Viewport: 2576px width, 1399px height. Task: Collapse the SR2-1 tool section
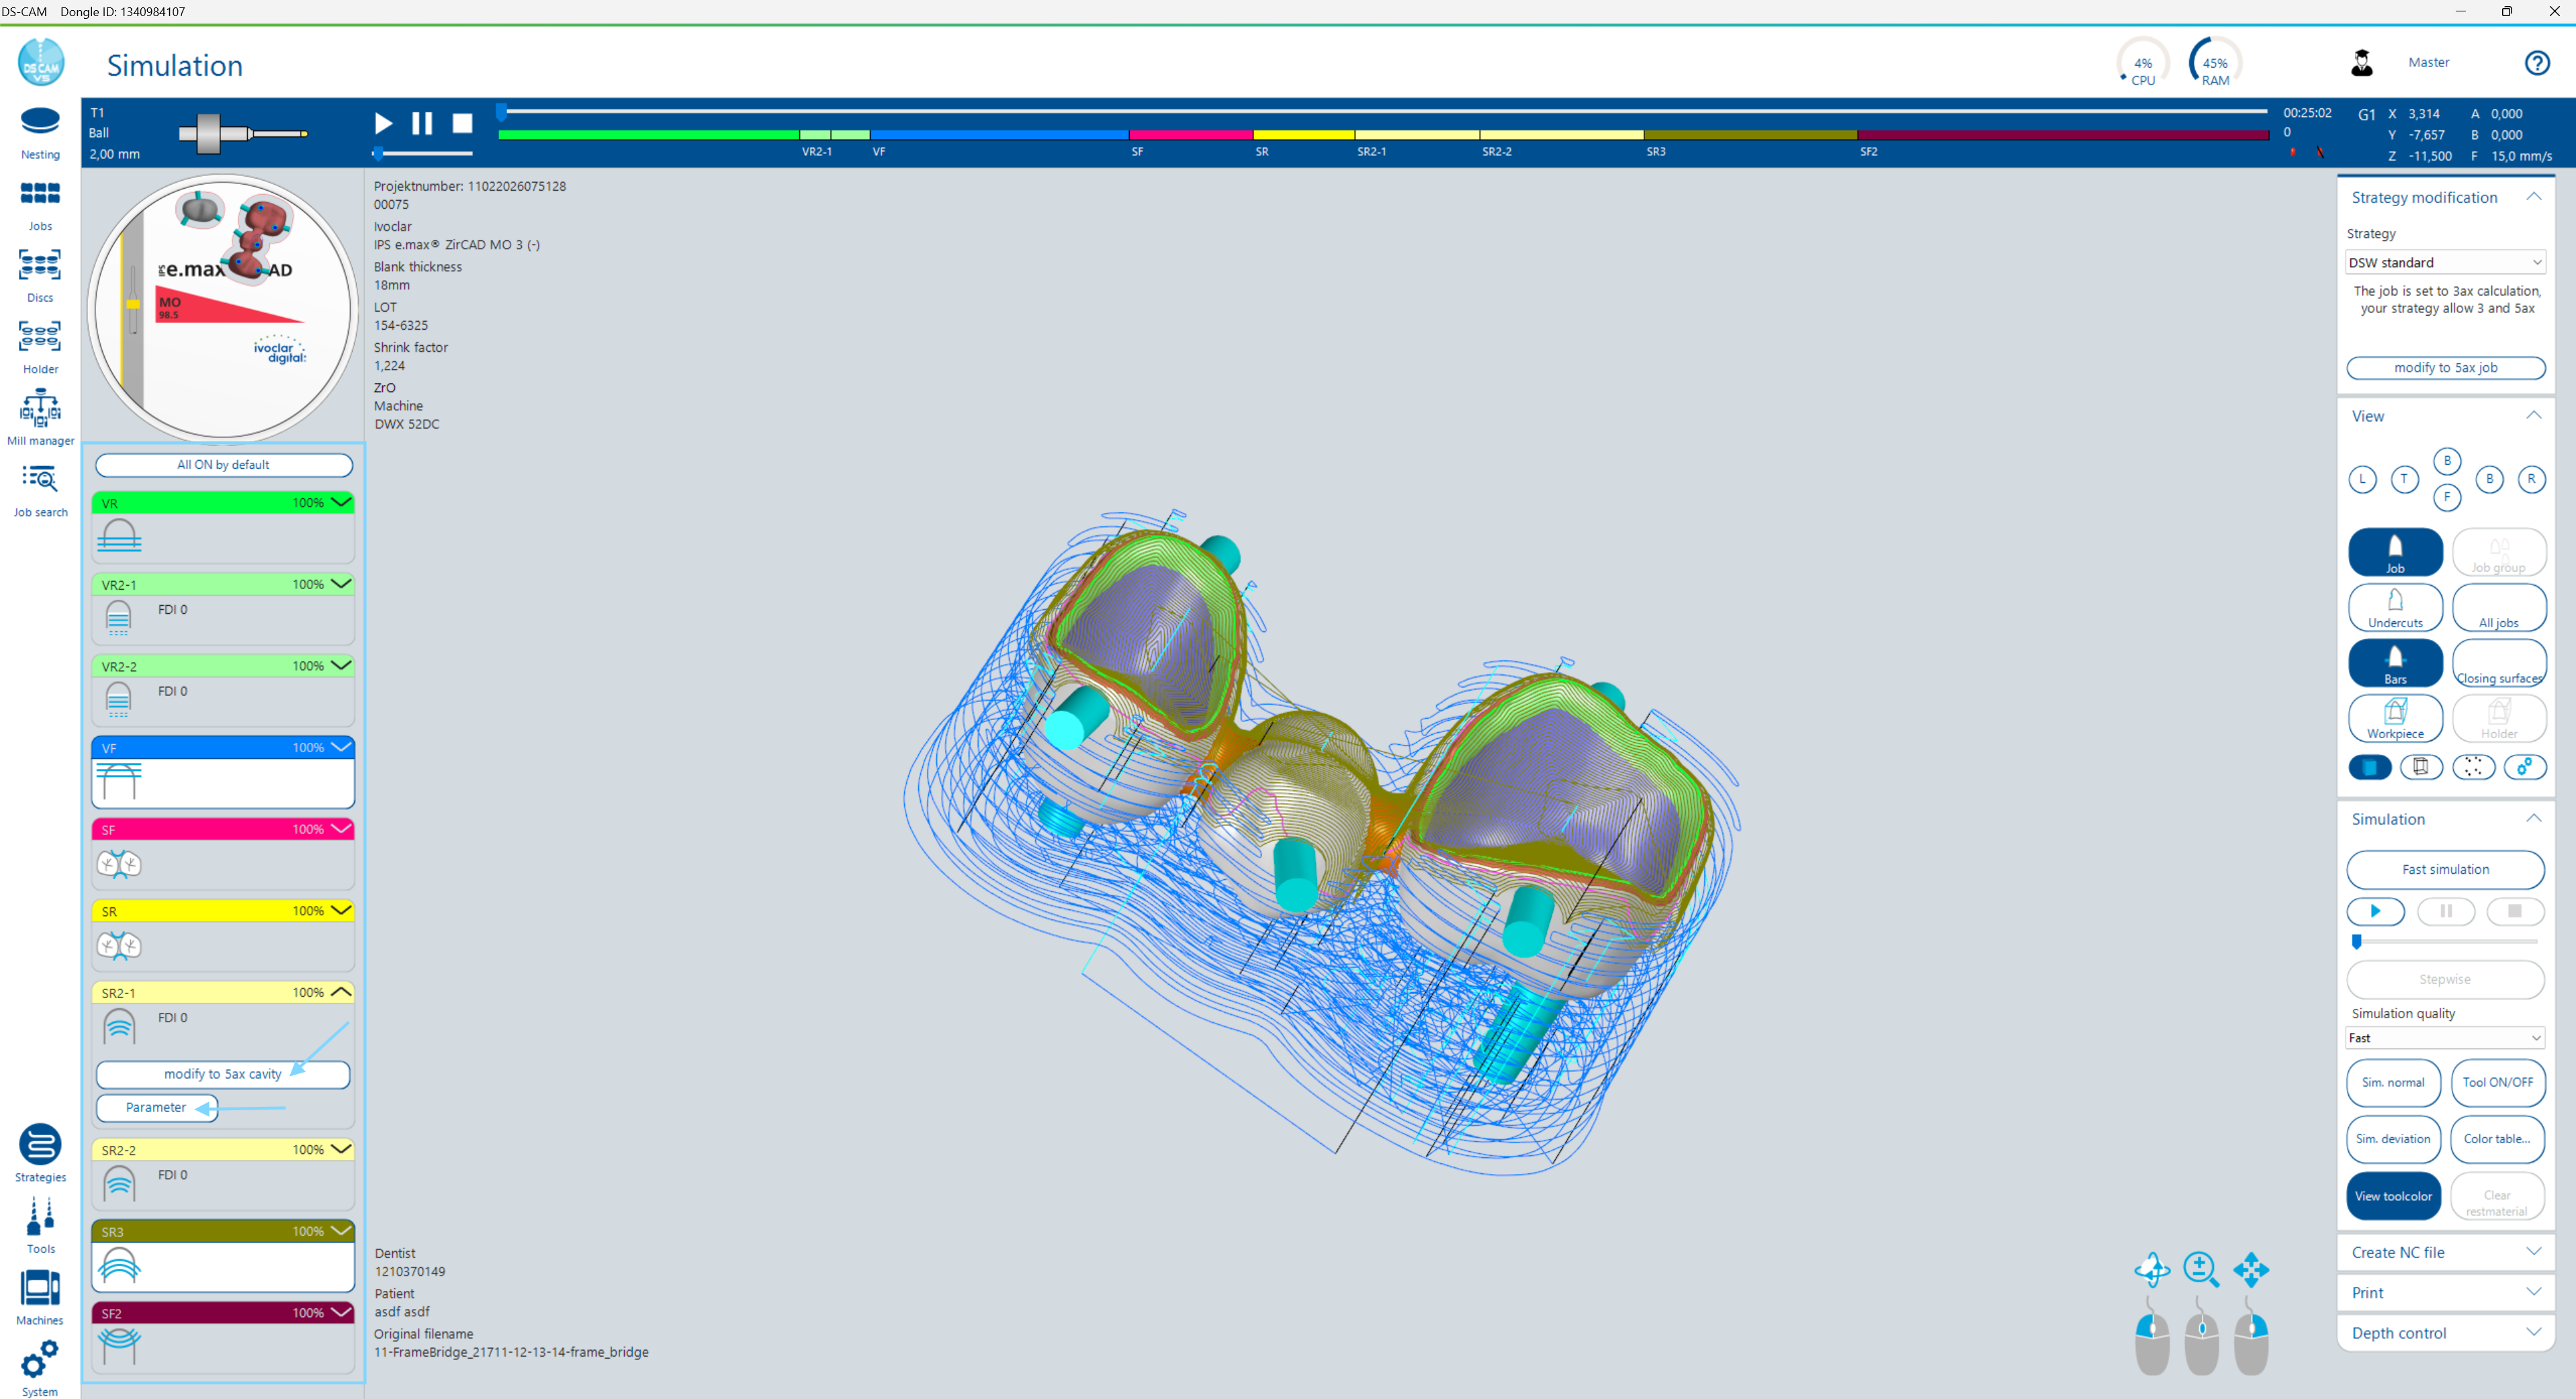(x=341, y=992)
